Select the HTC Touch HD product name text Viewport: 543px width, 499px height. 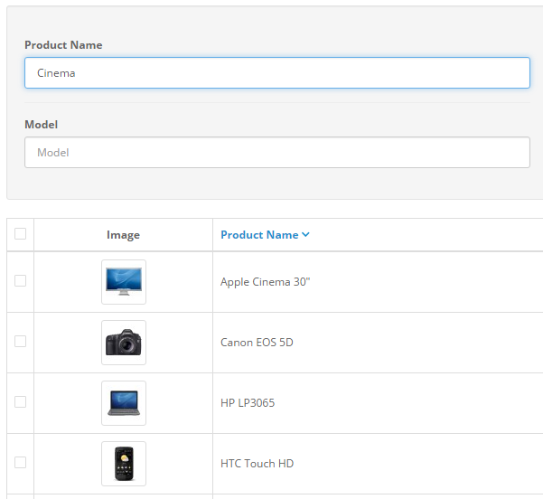[x=257, y=464]
